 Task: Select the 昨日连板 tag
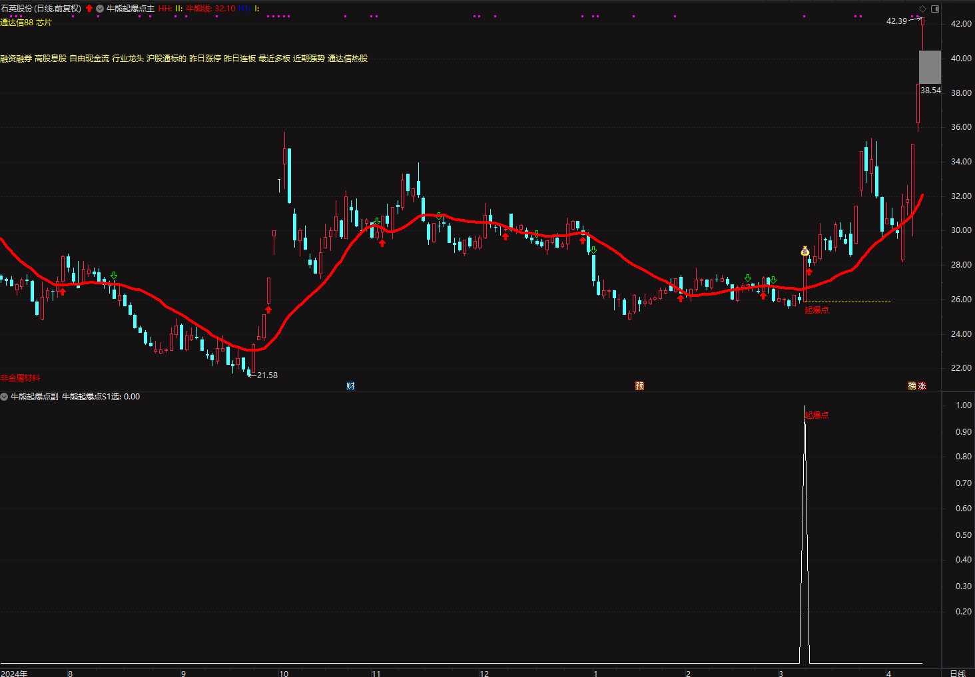pos(240,59)
